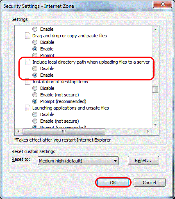Click the settings list scroll up arrow
Screen dimensions: 175x199
pyautogui.click(x=155, y=30)
